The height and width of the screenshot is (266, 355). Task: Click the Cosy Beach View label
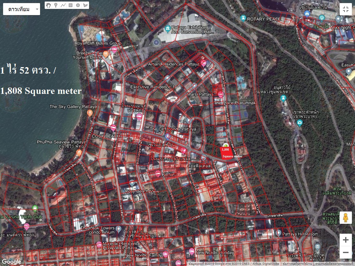click(x=142, y=191)
